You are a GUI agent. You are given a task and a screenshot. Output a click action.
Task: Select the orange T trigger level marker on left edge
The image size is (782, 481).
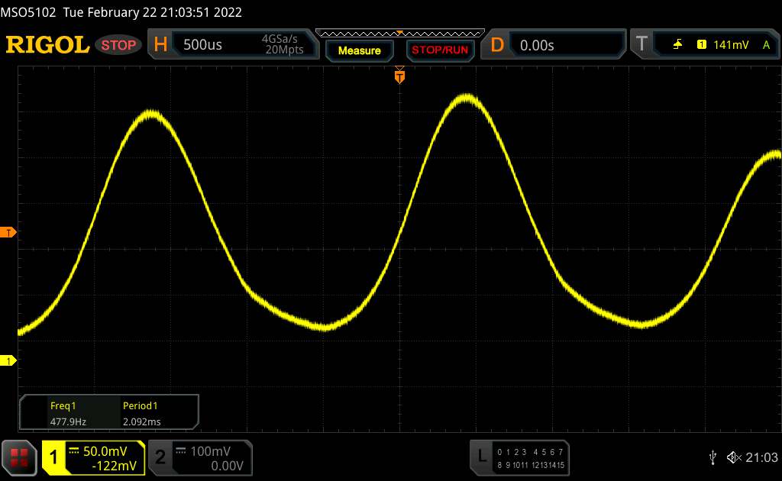coord(8,232)
